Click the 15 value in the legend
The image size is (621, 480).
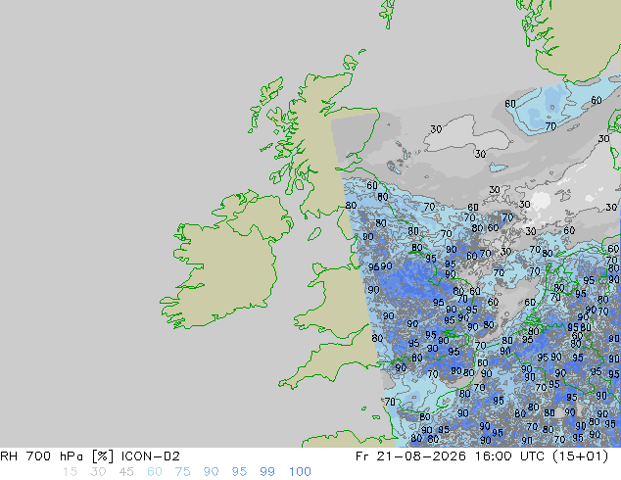coord(70,472)
